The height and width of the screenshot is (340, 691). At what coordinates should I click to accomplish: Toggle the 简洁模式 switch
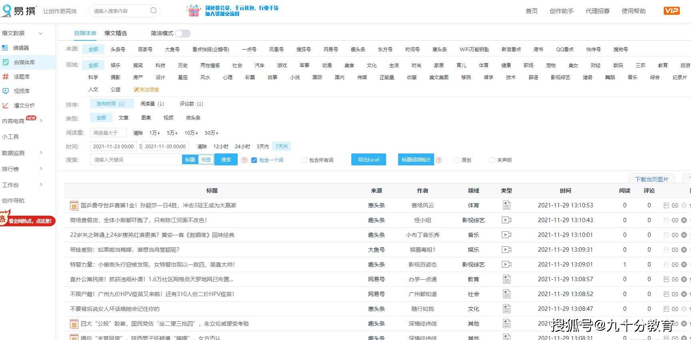click(183, 34)
